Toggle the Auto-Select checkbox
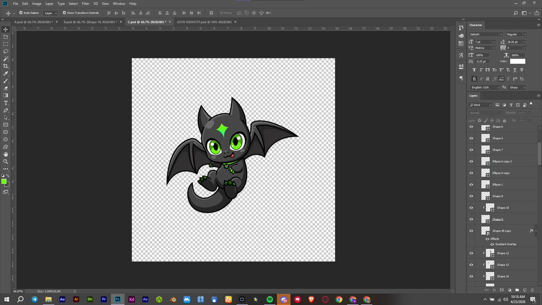 pyautogui.click(x=21, y=13)
